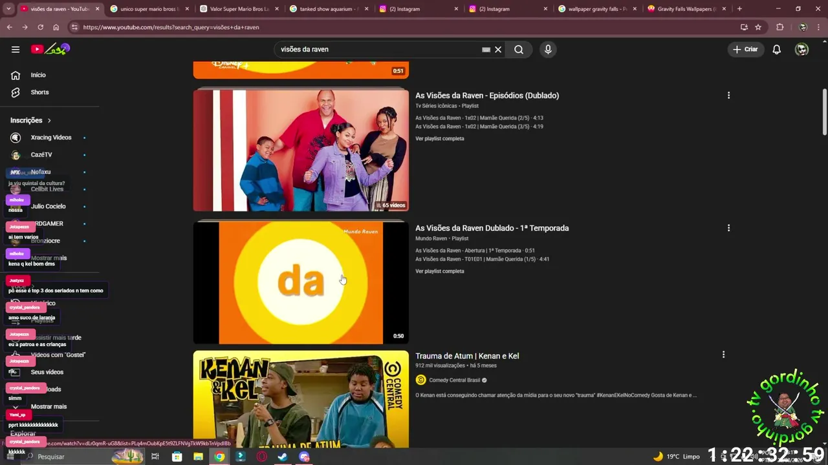Click the browser home icon
The height and width of the screenshot is (465, 828).
(x=56, y=27)
